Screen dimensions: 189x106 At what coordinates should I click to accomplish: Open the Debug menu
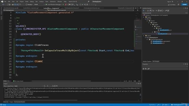32,1
